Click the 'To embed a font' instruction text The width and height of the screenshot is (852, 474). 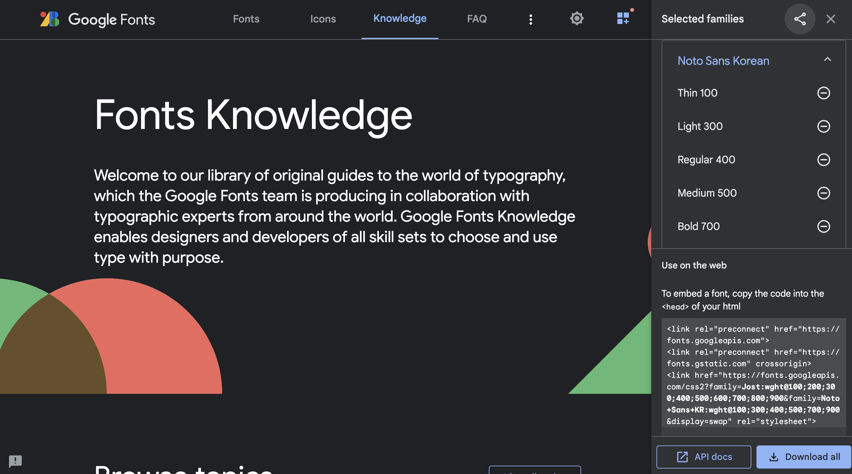pos(742,300)
